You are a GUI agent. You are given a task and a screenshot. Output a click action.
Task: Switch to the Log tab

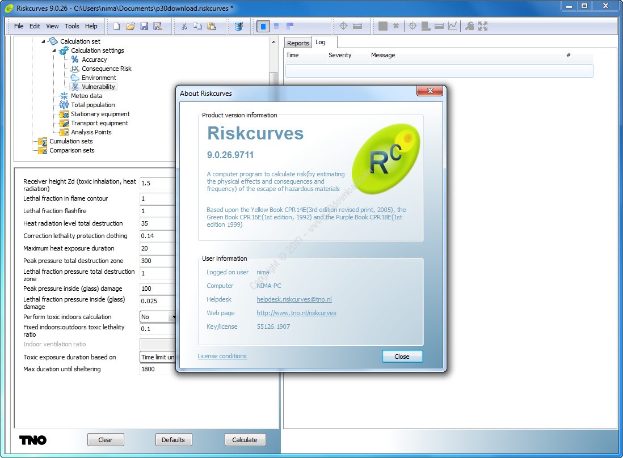pos(320,42)
